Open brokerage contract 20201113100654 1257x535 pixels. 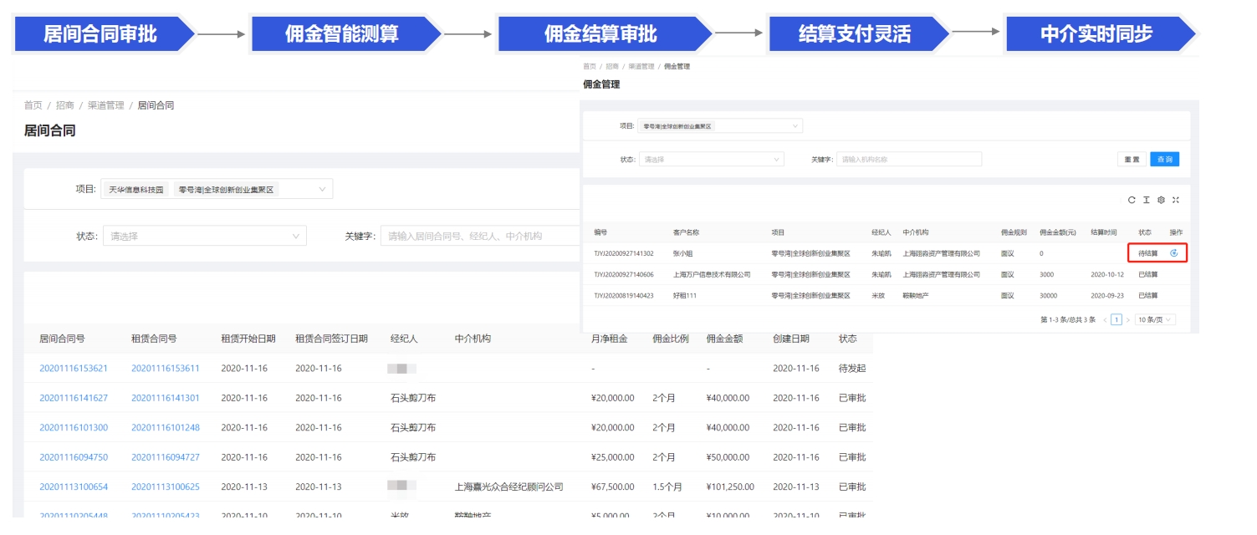(74, 487)
